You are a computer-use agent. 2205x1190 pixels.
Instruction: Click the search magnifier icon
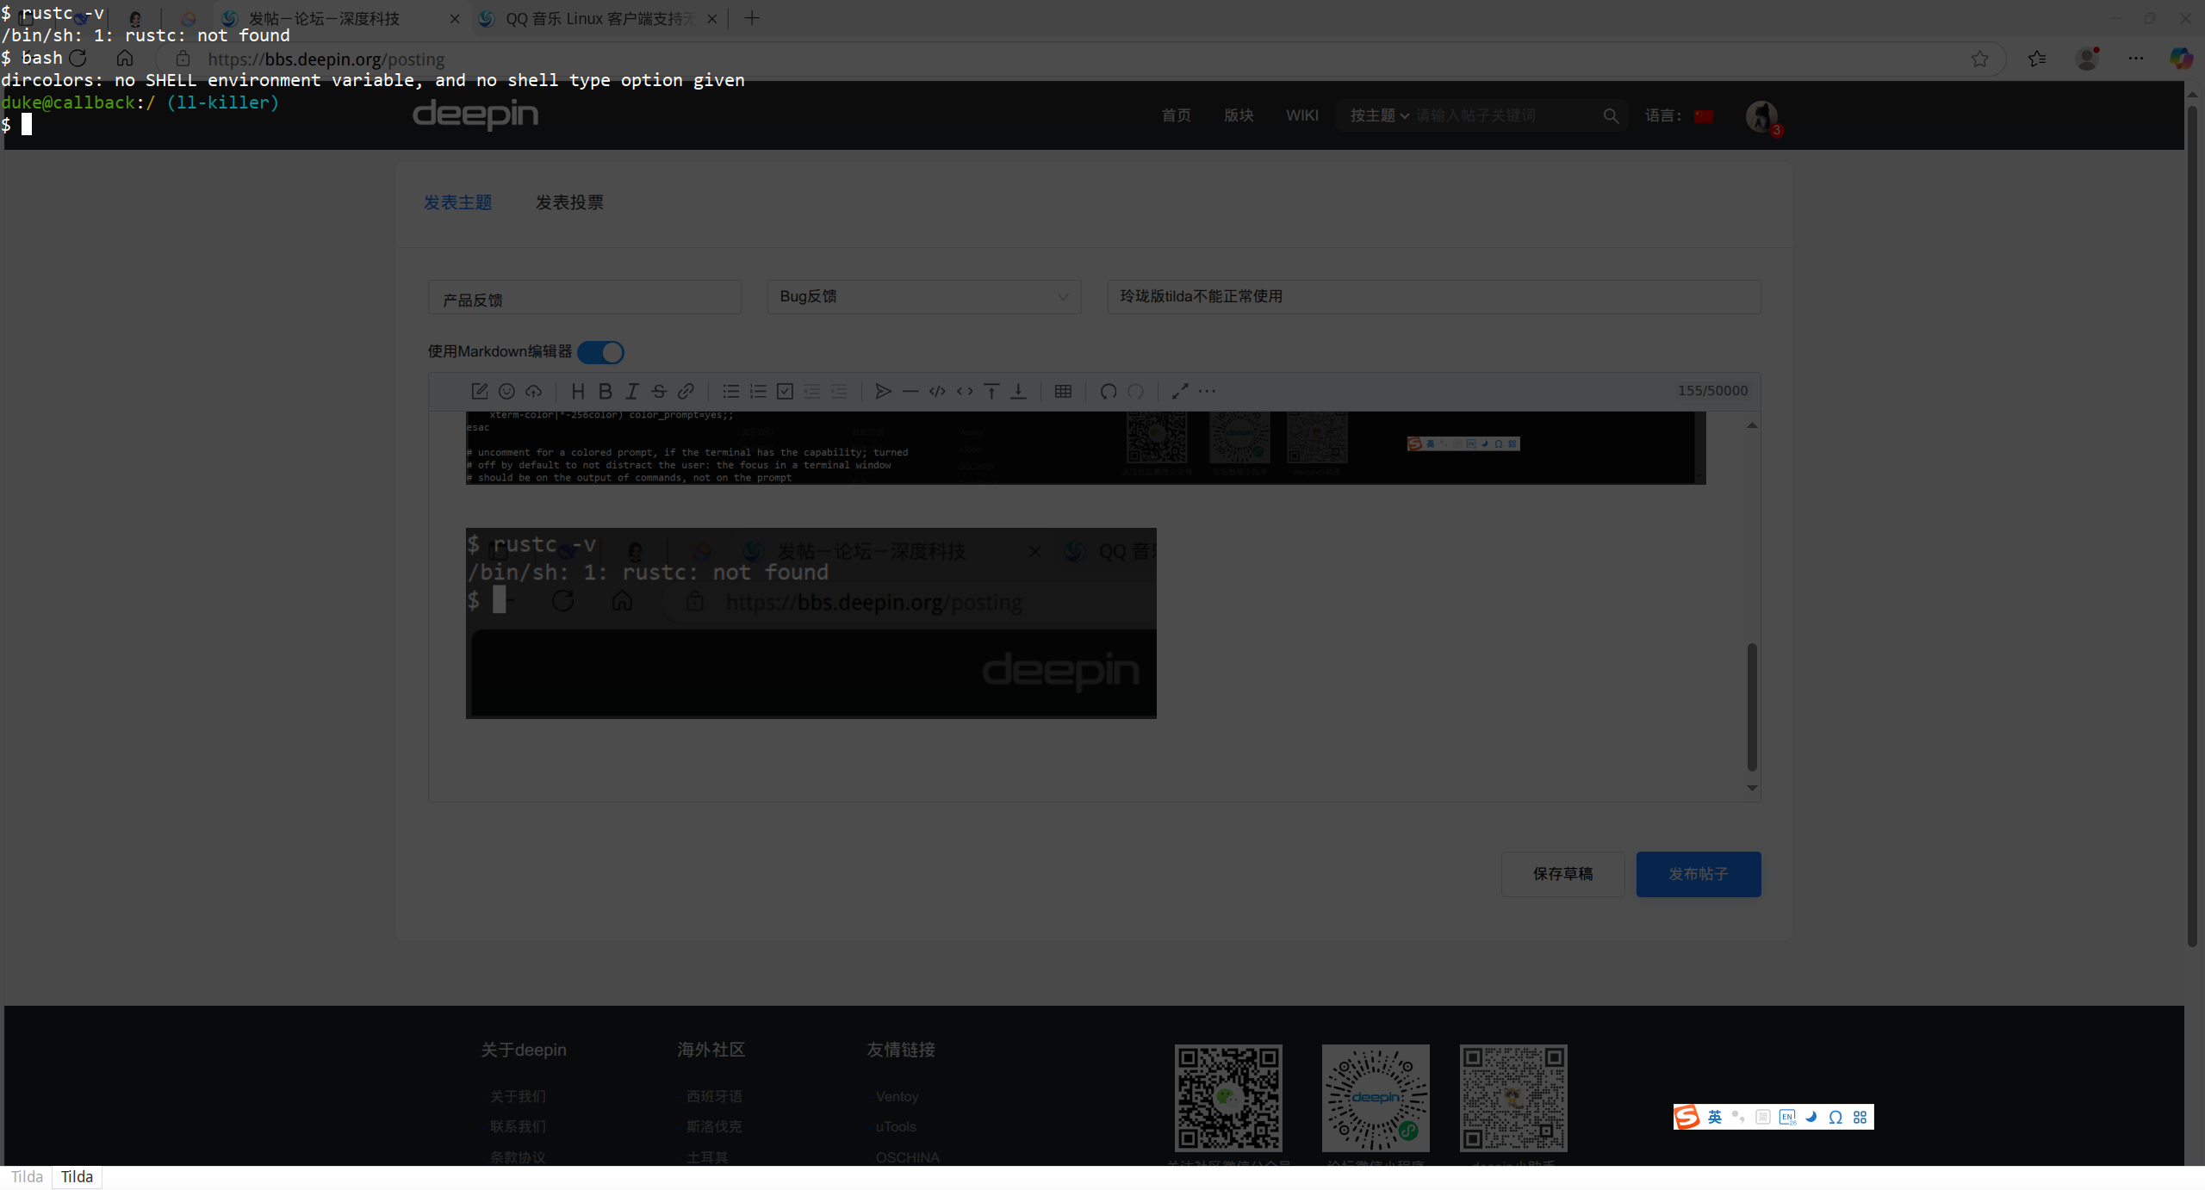coord(1611,115)
